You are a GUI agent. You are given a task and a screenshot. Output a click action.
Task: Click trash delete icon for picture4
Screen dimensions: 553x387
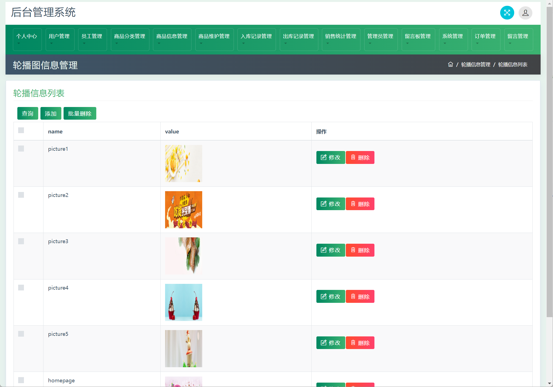353,297
